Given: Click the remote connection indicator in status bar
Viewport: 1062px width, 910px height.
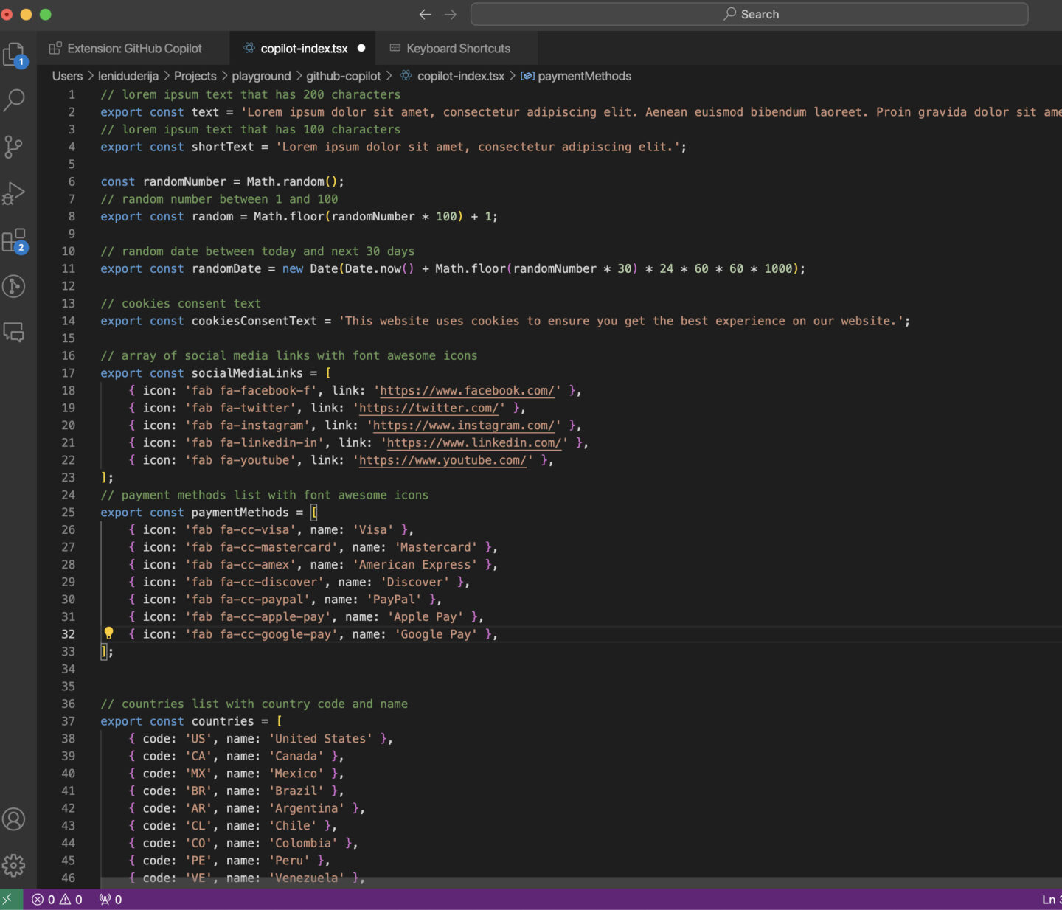Looking at the screenshot, I should point(9,899).
